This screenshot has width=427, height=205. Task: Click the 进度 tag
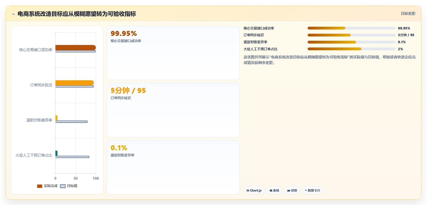click(292, 190)
